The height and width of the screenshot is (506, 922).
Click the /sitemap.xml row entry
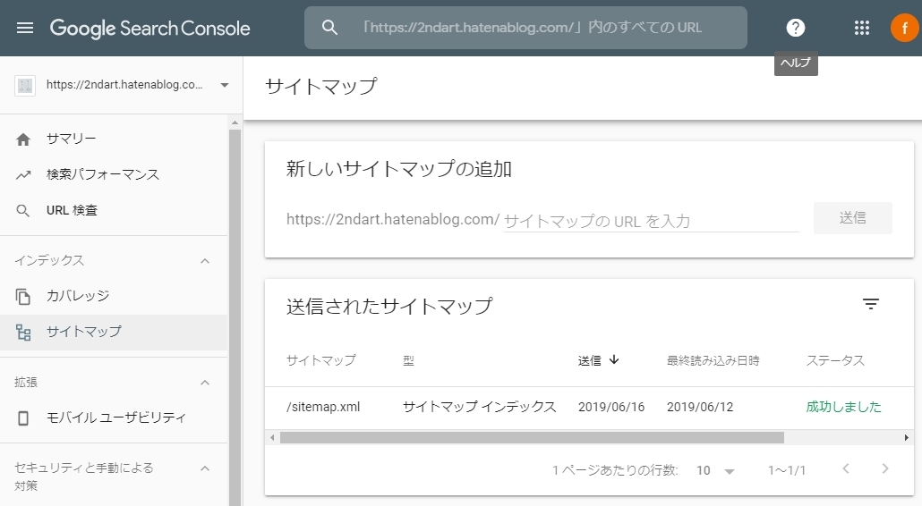[x=323, y=407]
